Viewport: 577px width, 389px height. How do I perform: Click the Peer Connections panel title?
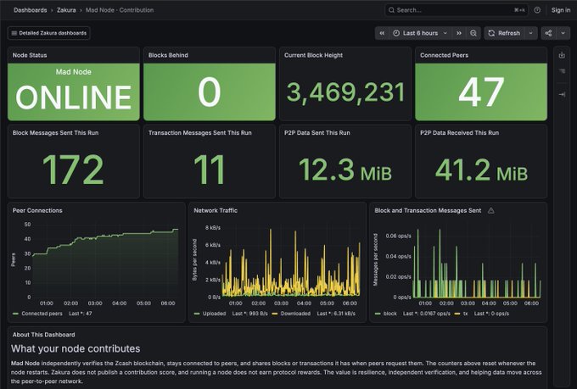click(37, 210)
